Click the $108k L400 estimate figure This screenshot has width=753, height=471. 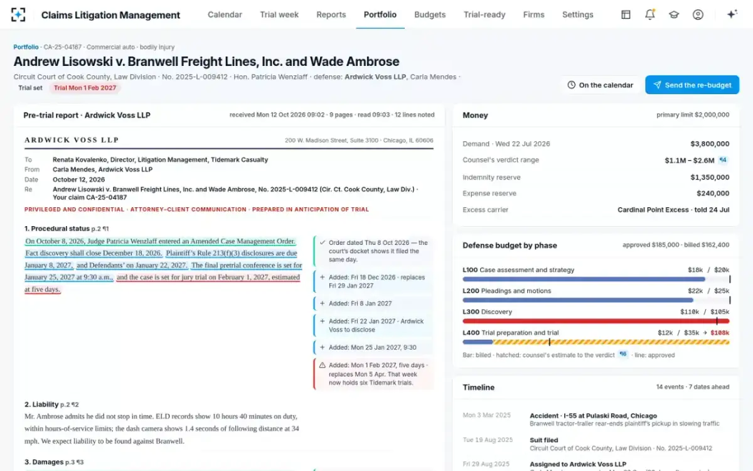720,333
